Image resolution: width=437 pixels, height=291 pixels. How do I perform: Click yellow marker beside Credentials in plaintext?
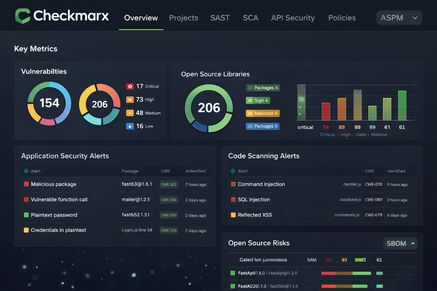[x=26, y=230]
